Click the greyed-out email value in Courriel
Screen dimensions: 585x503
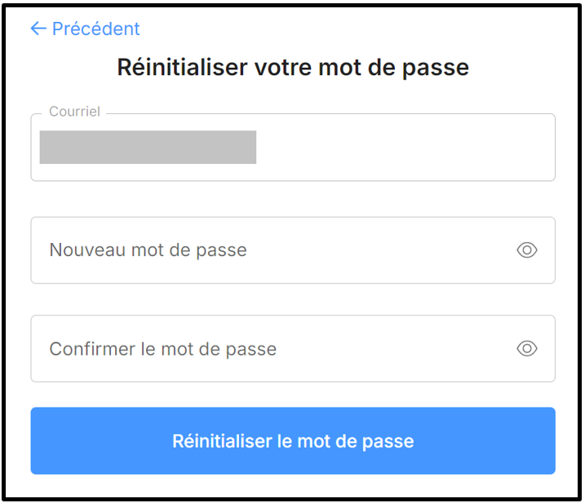tap(148, 148)
